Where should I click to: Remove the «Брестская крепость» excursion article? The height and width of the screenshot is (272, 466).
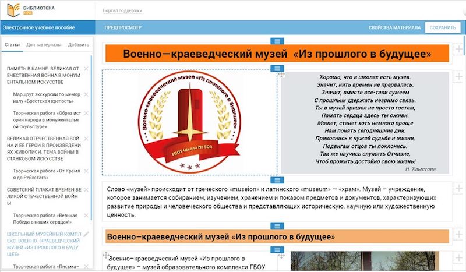[x=86, y=94]
